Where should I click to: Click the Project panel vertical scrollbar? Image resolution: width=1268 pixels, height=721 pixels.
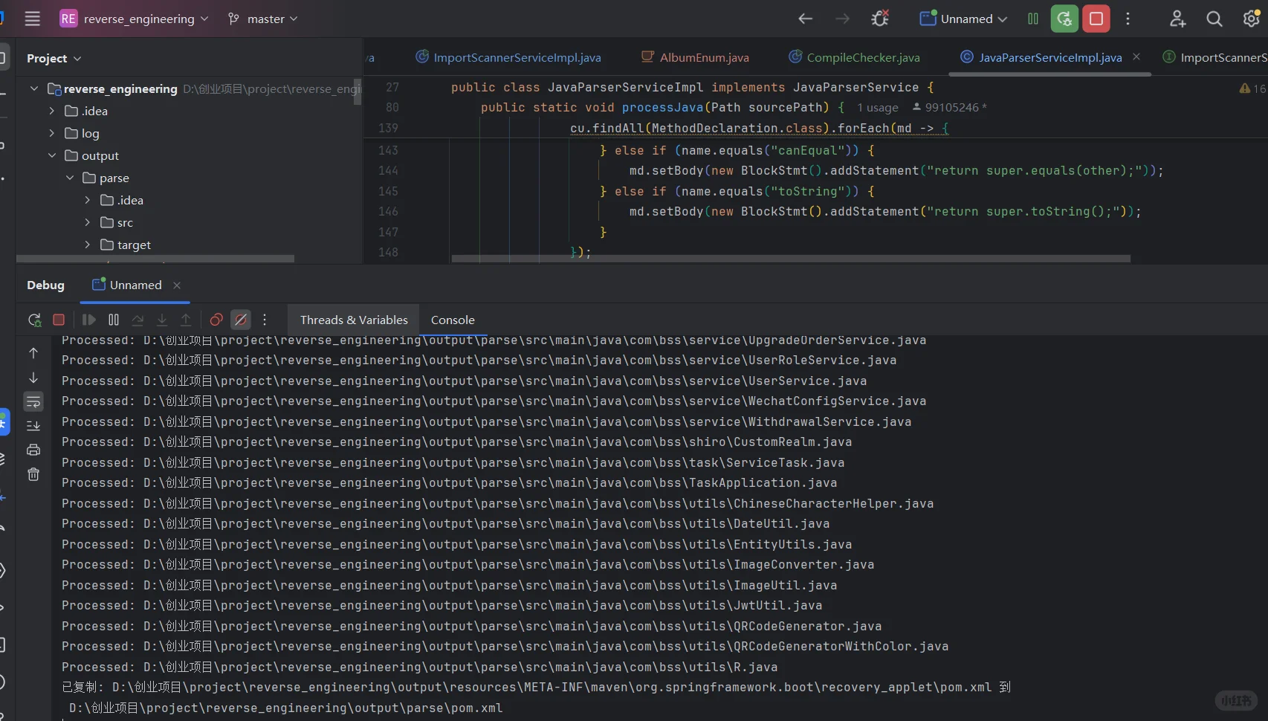[358, 91]
